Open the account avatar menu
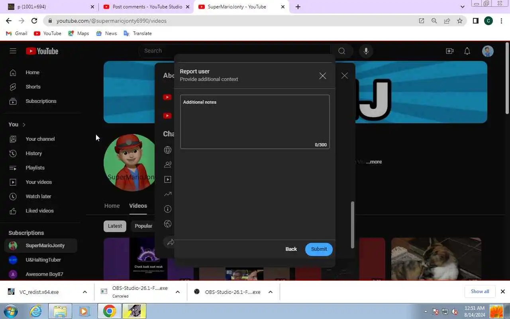This screenshot has width=510, height=319. pos(488,51)
